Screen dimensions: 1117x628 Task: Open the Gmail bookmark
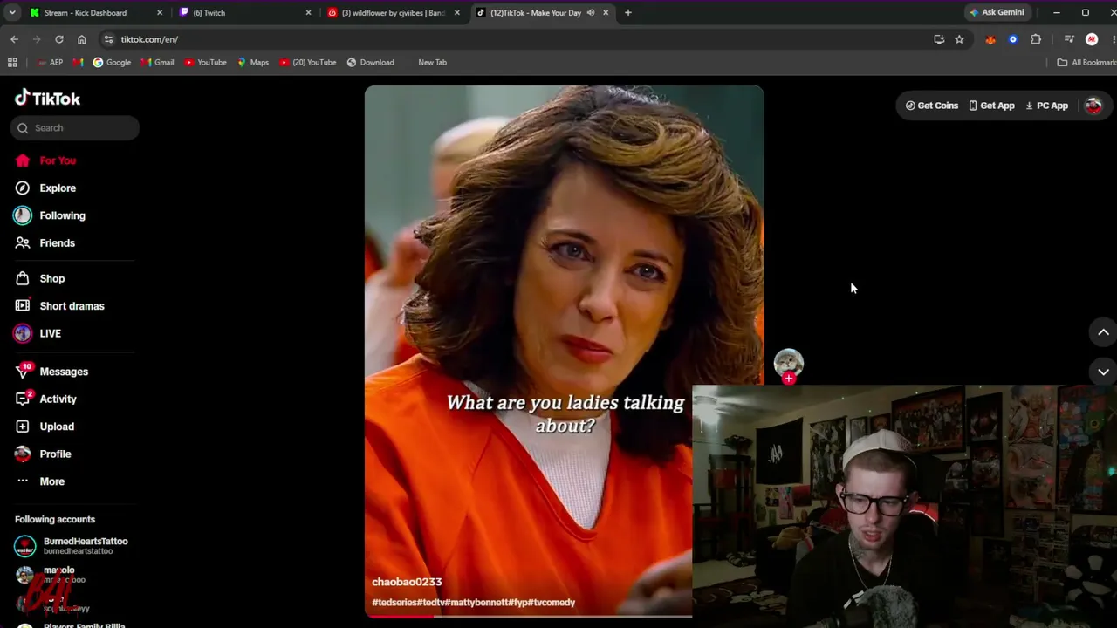158,63
